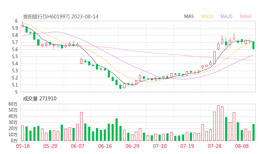Click the 5.1 price axis label
This screenshot has height=154, width=259.
pos(15,85)
